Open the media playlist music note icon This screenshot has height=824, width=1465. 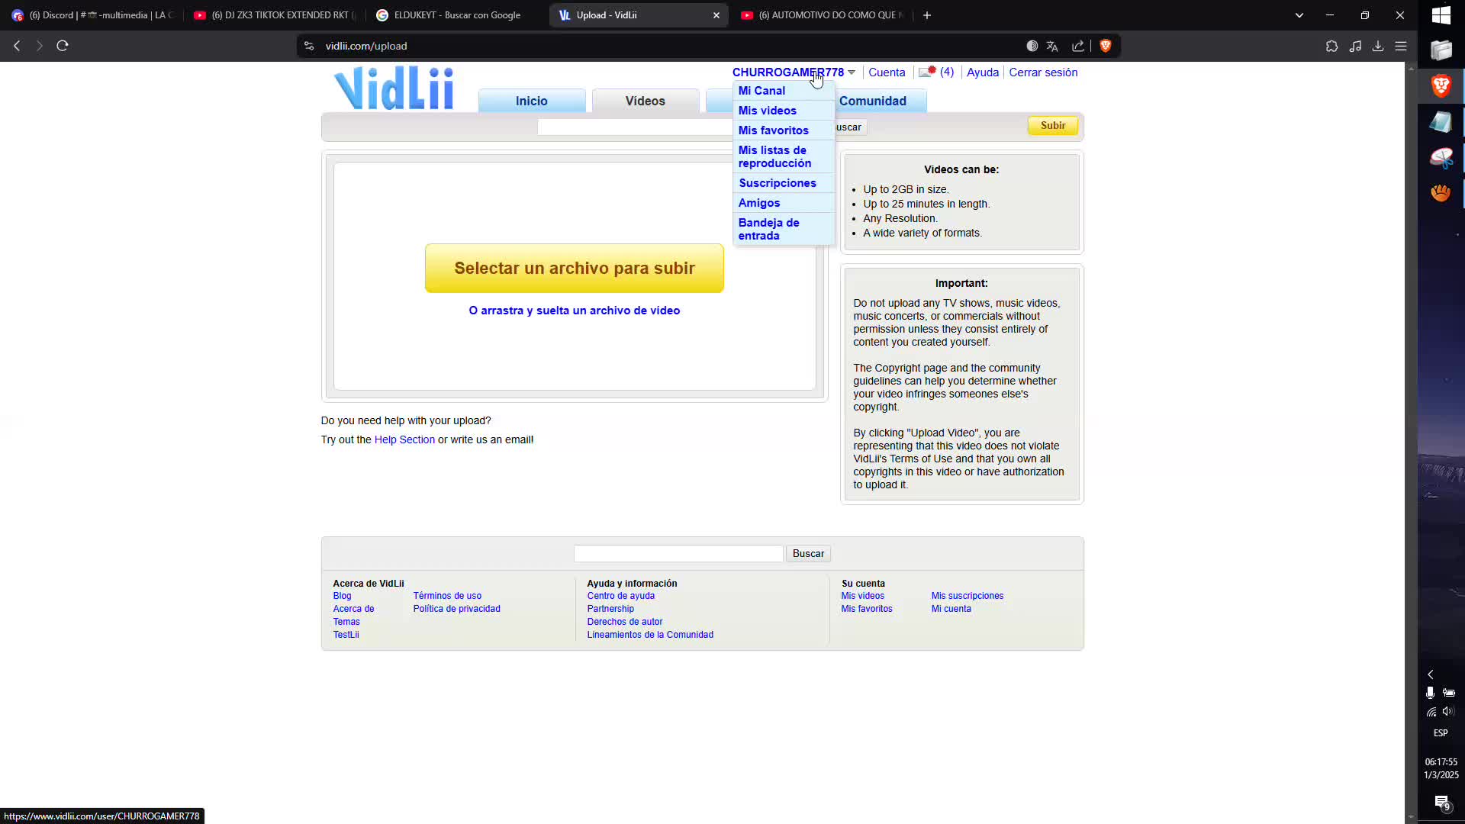coord(1355,46)
